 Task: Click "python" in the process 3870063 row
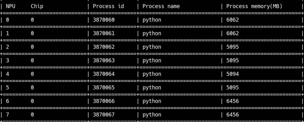click(152, 61)
